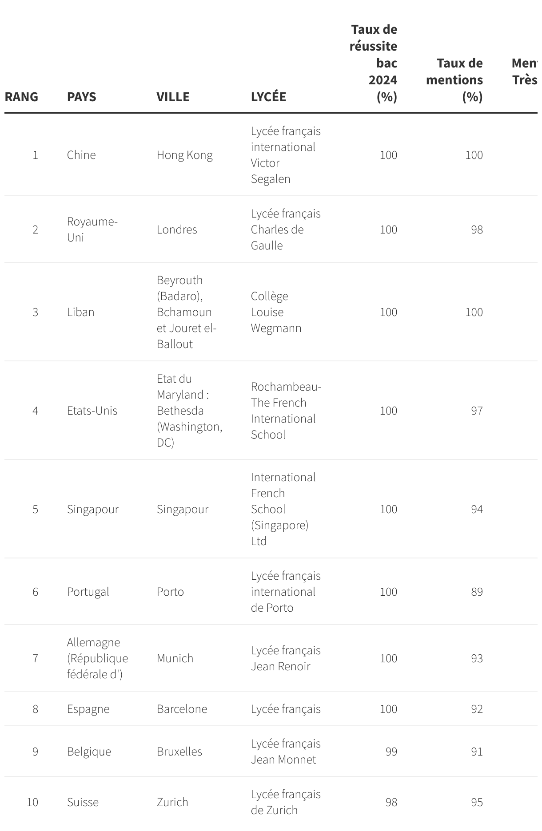Click the Taux de mentions header
The height and width of the screenshot is (831, 542).
point(454,80)
